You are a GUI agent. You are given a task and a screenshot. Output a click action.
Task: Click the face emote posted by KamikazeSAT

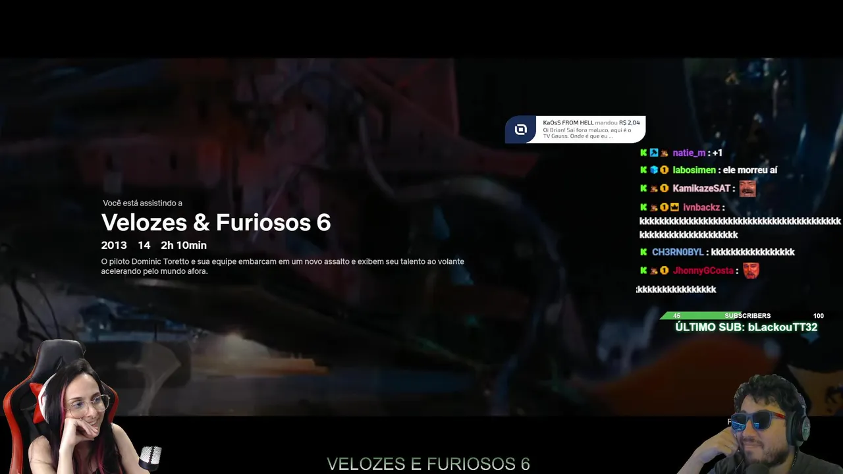[748, 188]
